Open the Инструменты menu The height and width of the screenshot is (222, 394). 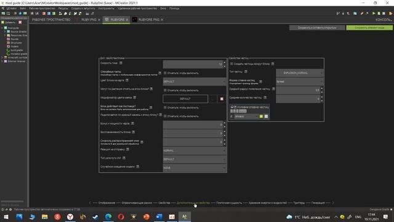click(x=106, y=8)
